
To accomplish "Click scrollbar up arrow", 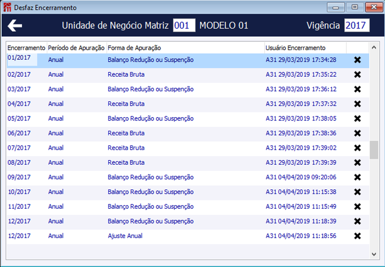I will [374, 47].
